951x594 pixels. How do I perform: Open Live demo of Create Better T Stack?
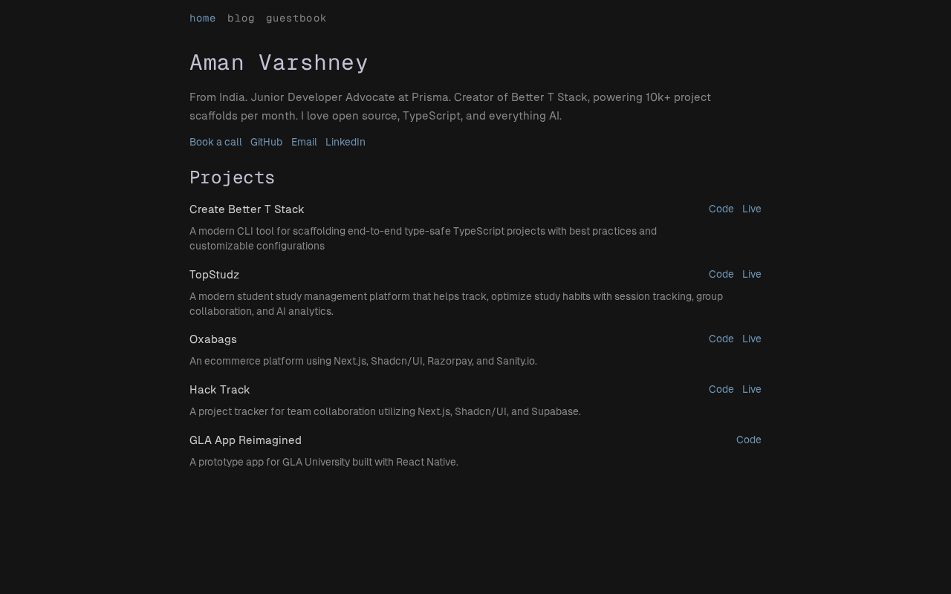pos(752,209)
